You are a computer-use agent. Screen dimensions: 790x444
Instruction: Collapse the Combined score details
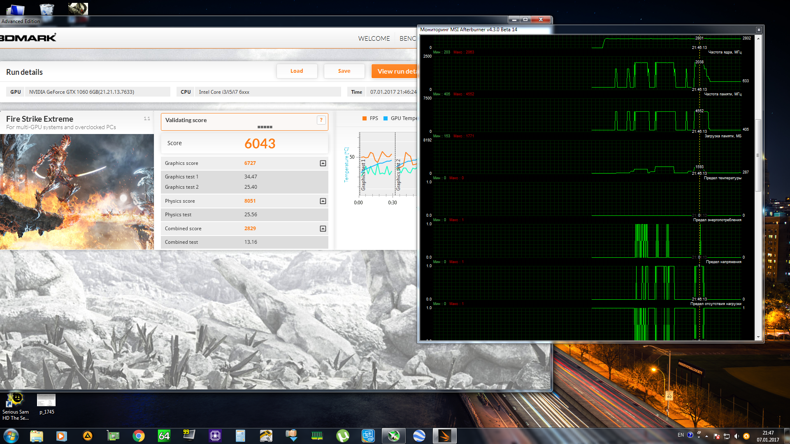323,229
